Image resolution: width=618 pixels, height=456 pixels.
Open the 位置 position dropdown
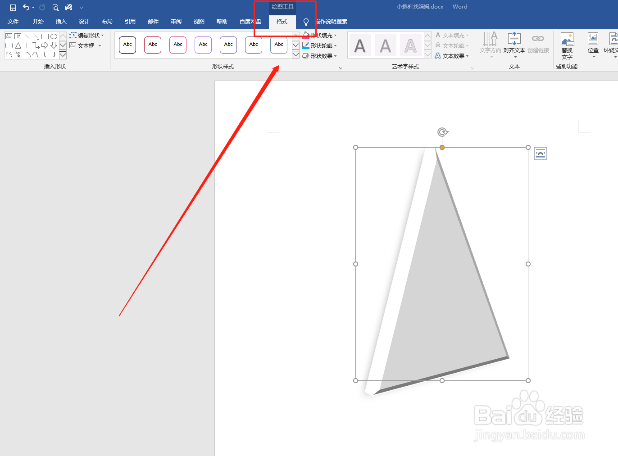(x=593, y=45)
